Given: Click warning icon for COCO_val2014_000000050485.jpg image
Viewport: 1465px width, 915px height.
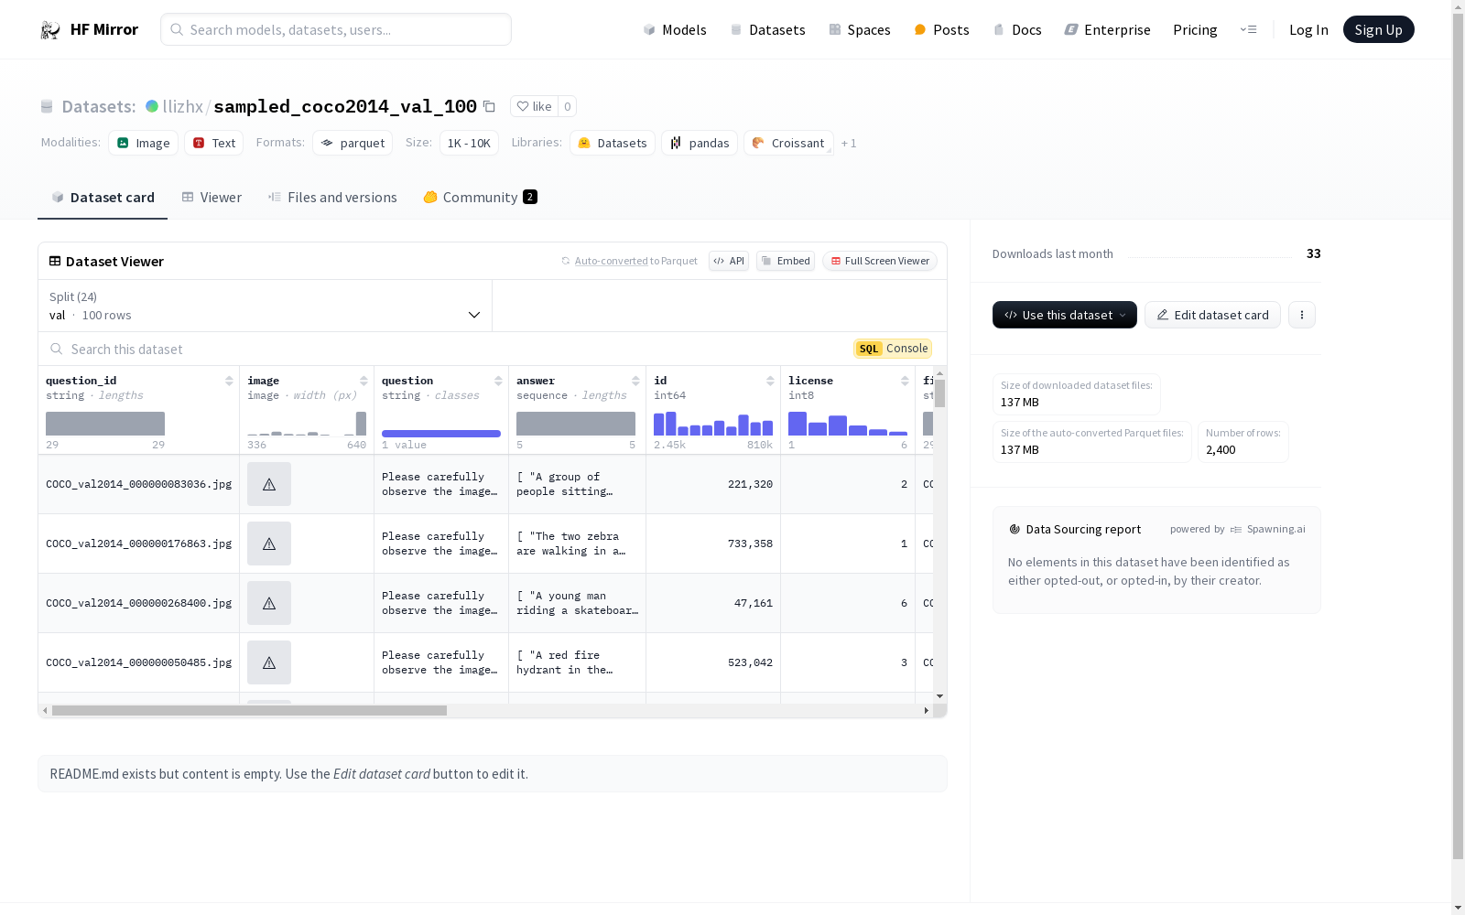Looking at the screenshot, I should pyautogui.click(x=269, y=662).
